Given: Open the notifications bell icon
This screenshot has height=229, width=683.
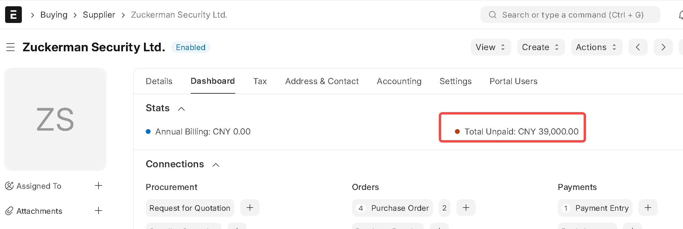Looking at the screenshot, I should tap(680, 15).
